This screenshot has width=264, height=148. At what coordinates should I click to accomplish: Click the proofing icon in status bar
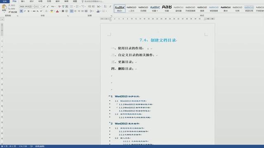tap(31, 146)
